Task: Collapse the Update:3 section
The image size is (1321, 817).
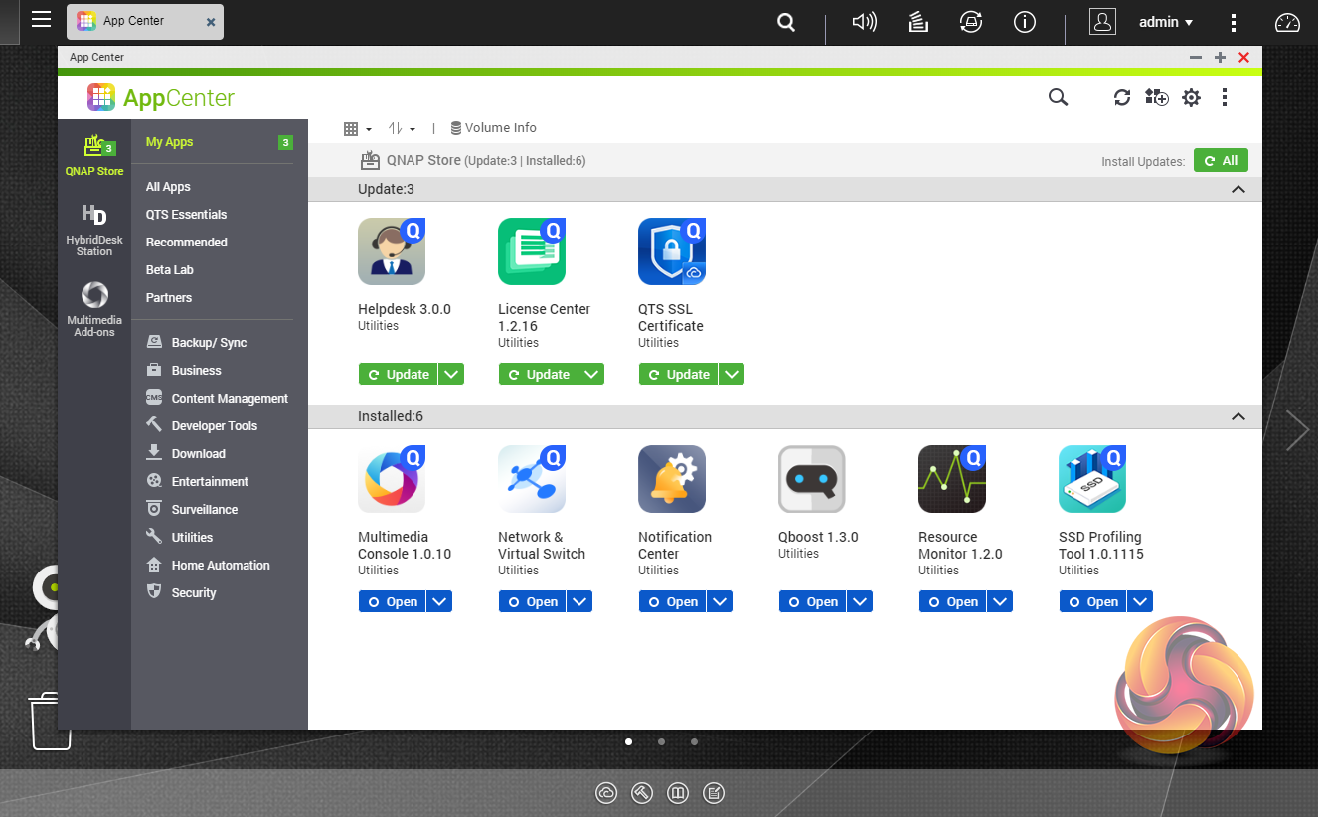Action: 1238,189
